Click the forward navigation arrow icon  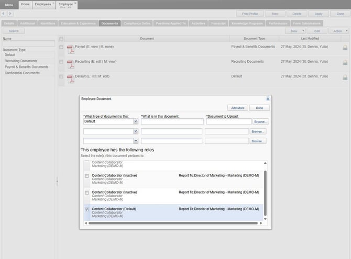(x=10, y=13)
